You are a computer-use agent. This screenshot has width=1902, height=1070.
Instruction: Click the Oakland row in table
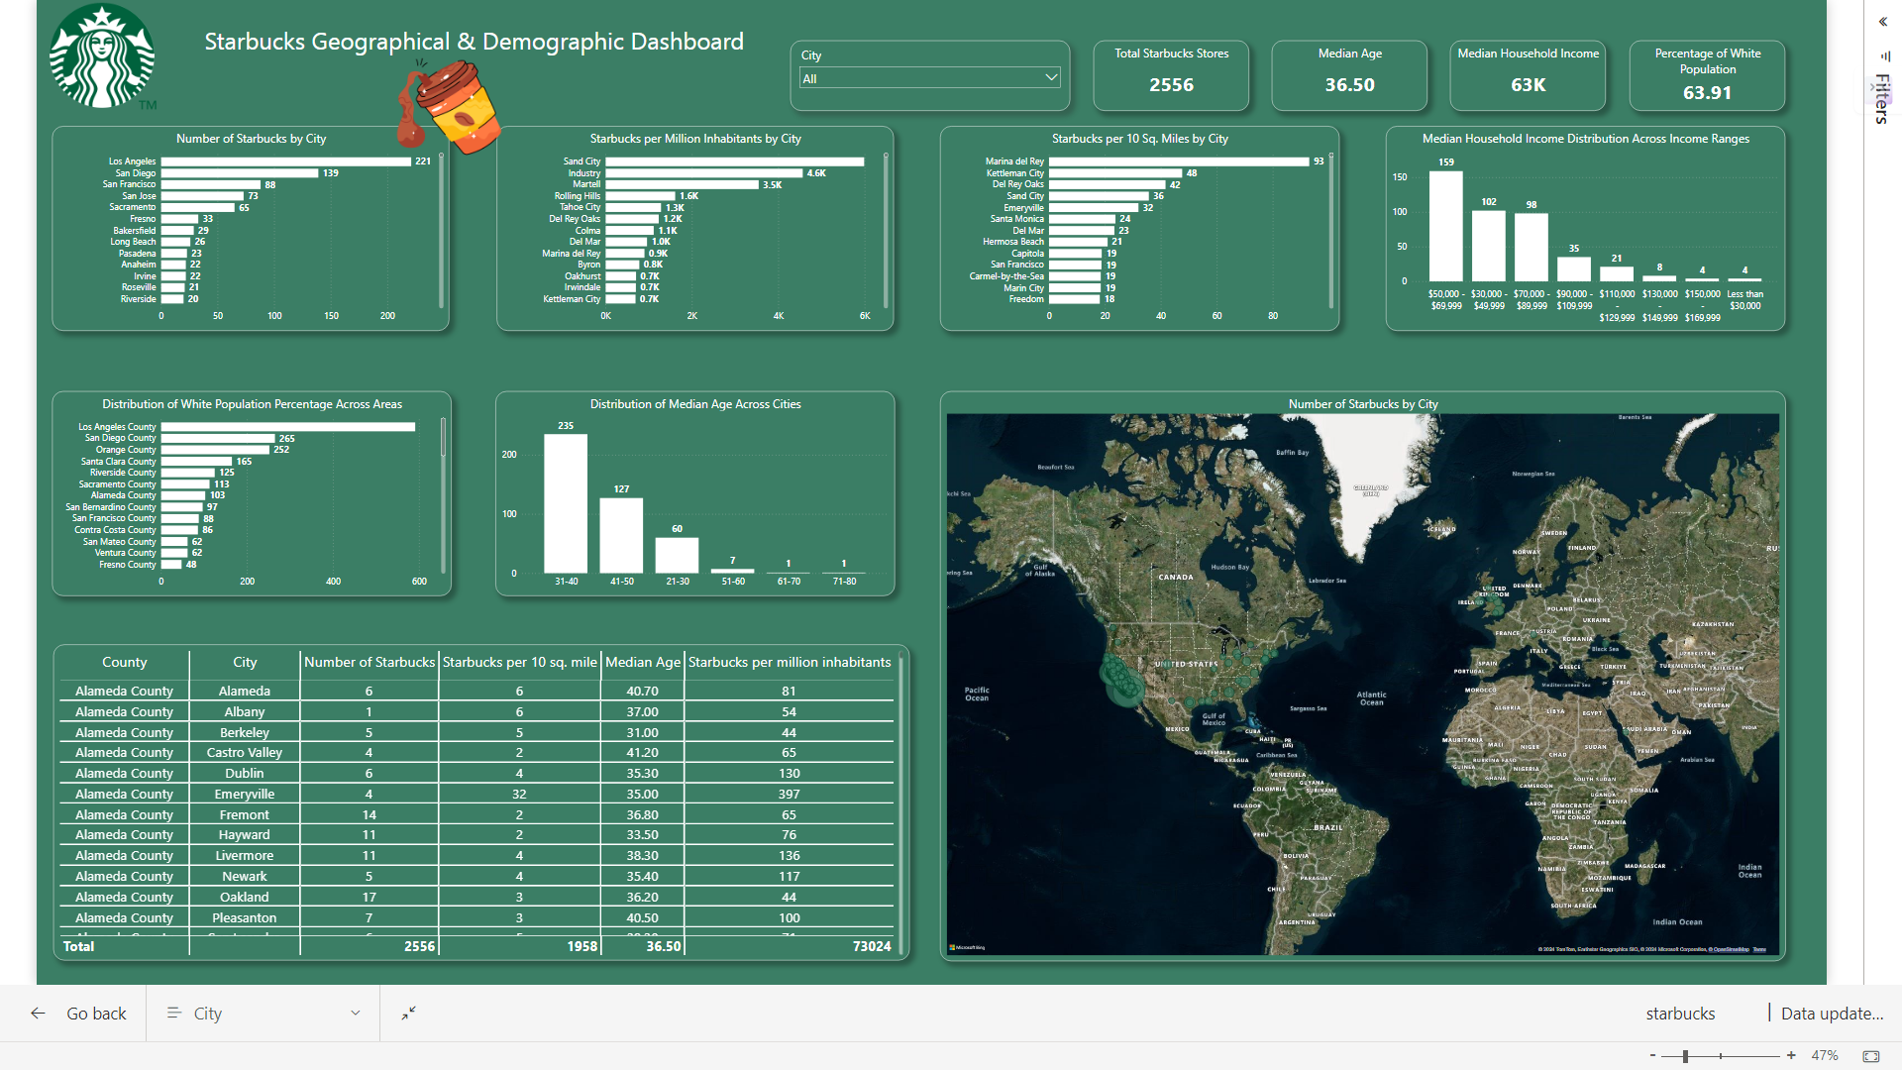[x=245, y=898]
